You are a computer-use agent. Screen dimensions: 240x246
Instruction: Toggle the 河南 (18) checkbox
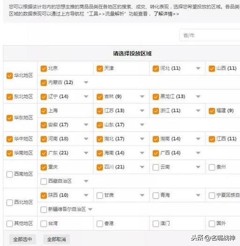click(44, 139)
